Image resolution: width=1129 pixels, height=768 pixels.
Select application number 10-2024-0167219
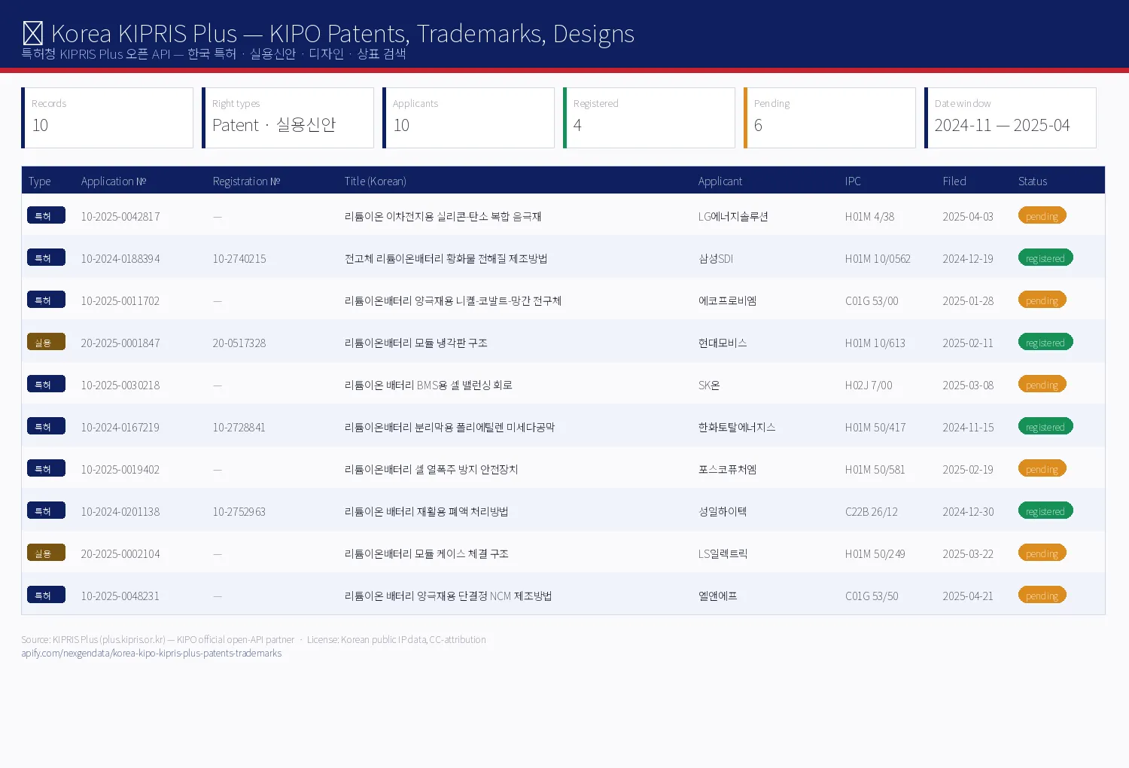[x=120, y=428]
